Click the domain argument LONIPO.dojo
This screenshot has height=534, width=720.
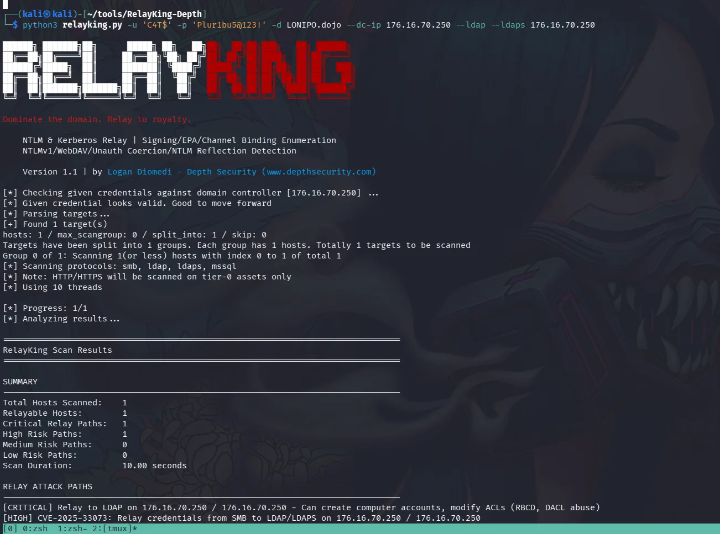[314, 25]
